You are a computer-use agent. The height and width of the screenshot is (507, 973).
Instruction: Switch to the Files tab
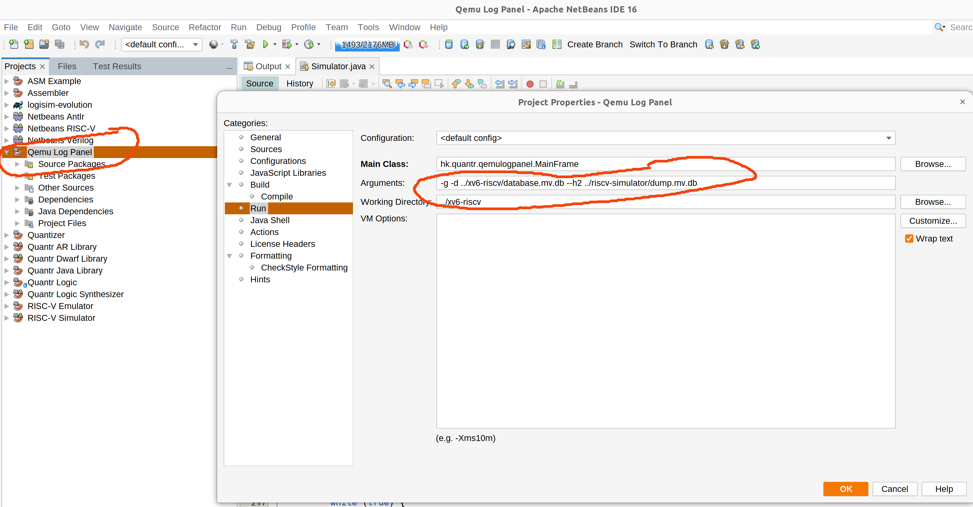[67, 66]
